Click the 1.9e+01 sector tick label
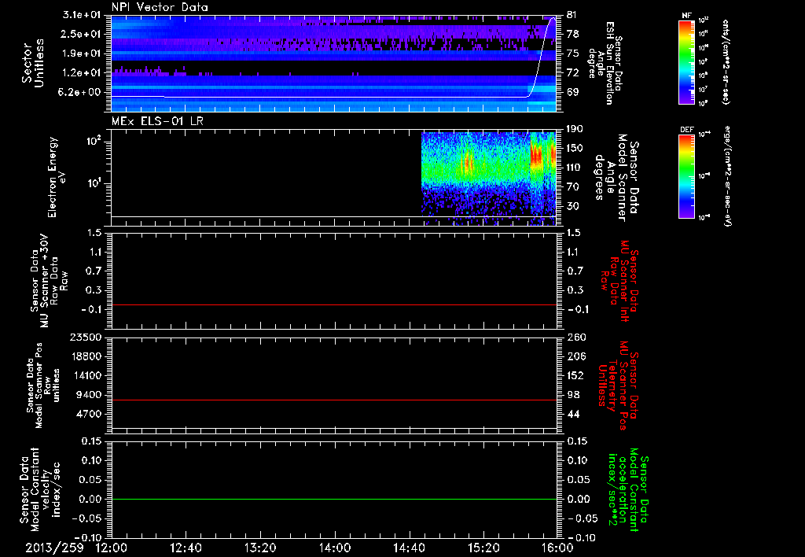805x557 pixels. click(x=82, y=53)
